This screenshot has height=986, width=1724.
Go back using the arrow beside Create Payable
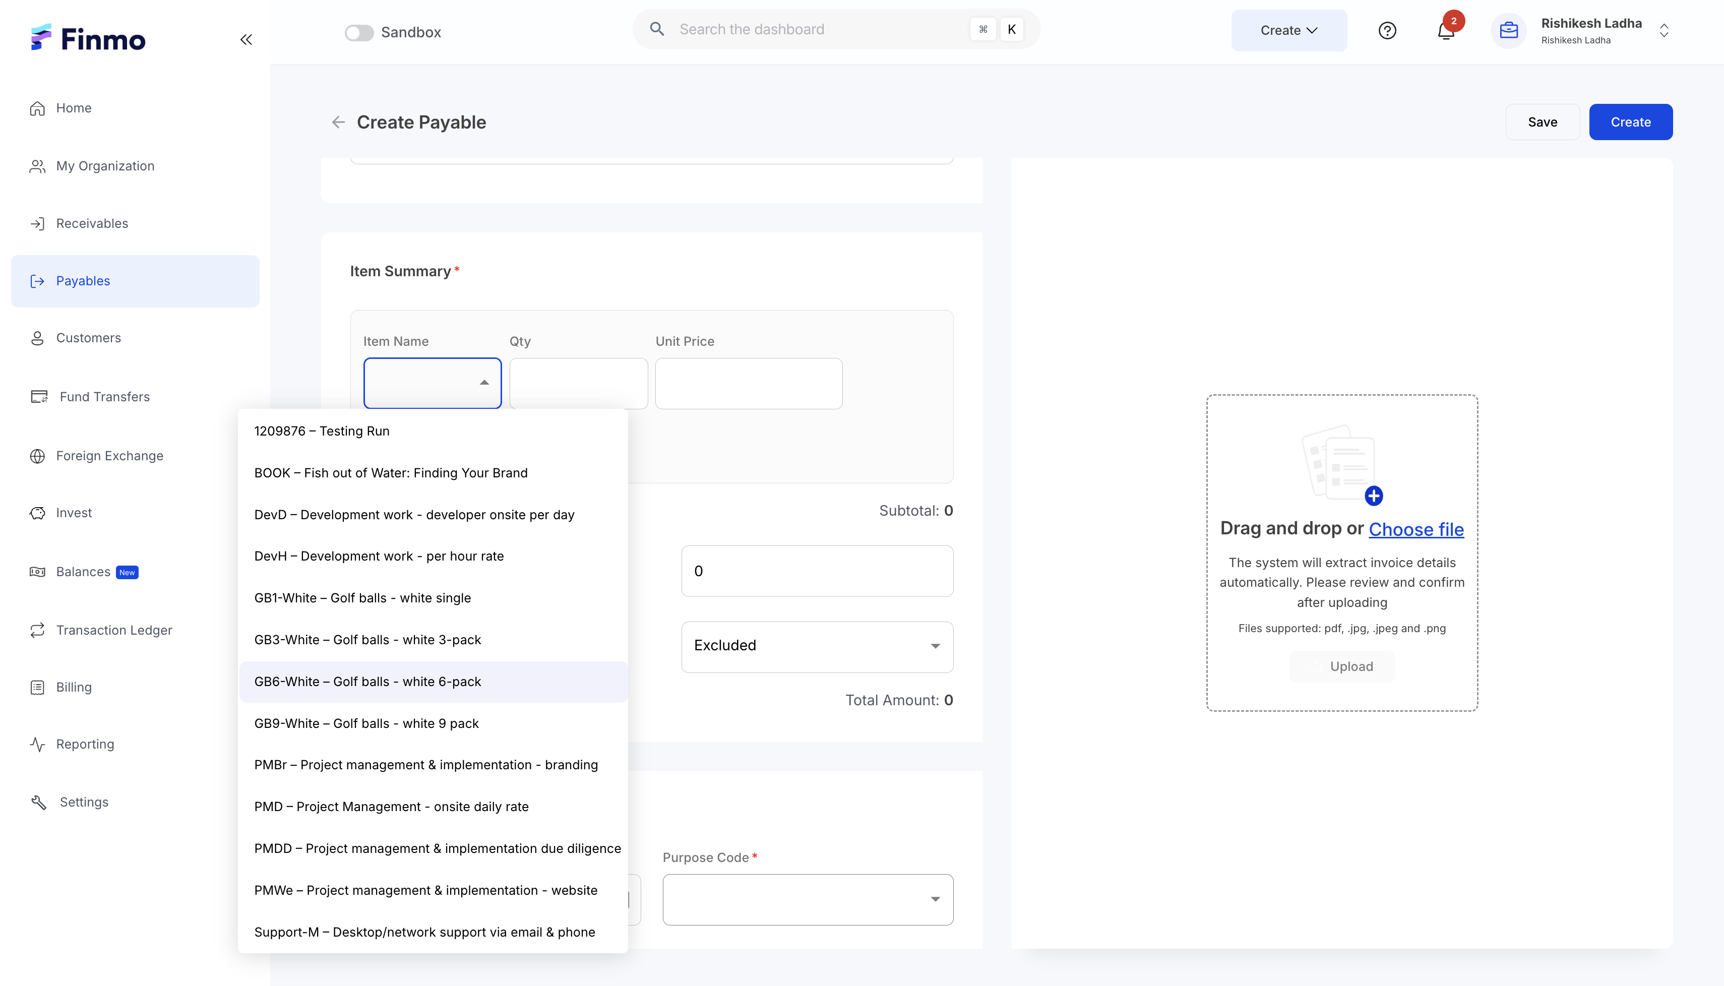pos(338,122)
